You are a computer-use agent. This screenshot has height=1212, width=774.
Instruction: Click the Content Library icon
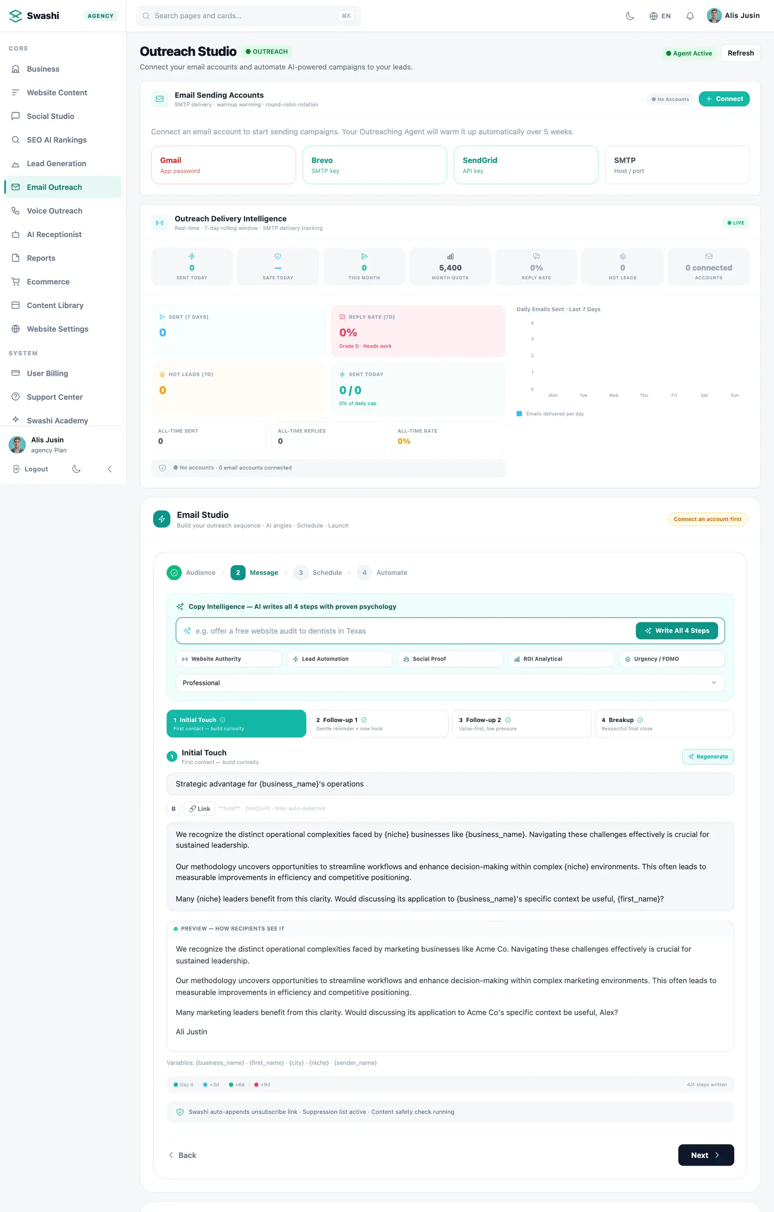tap(15, 306)
